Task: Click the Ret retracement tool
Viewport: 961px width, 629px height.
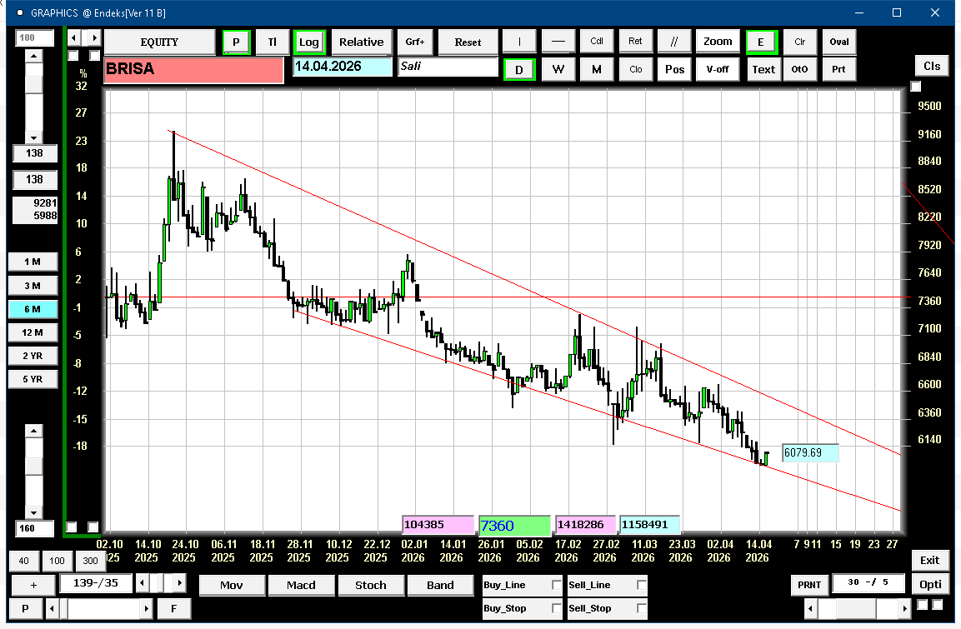Action: 635,42
